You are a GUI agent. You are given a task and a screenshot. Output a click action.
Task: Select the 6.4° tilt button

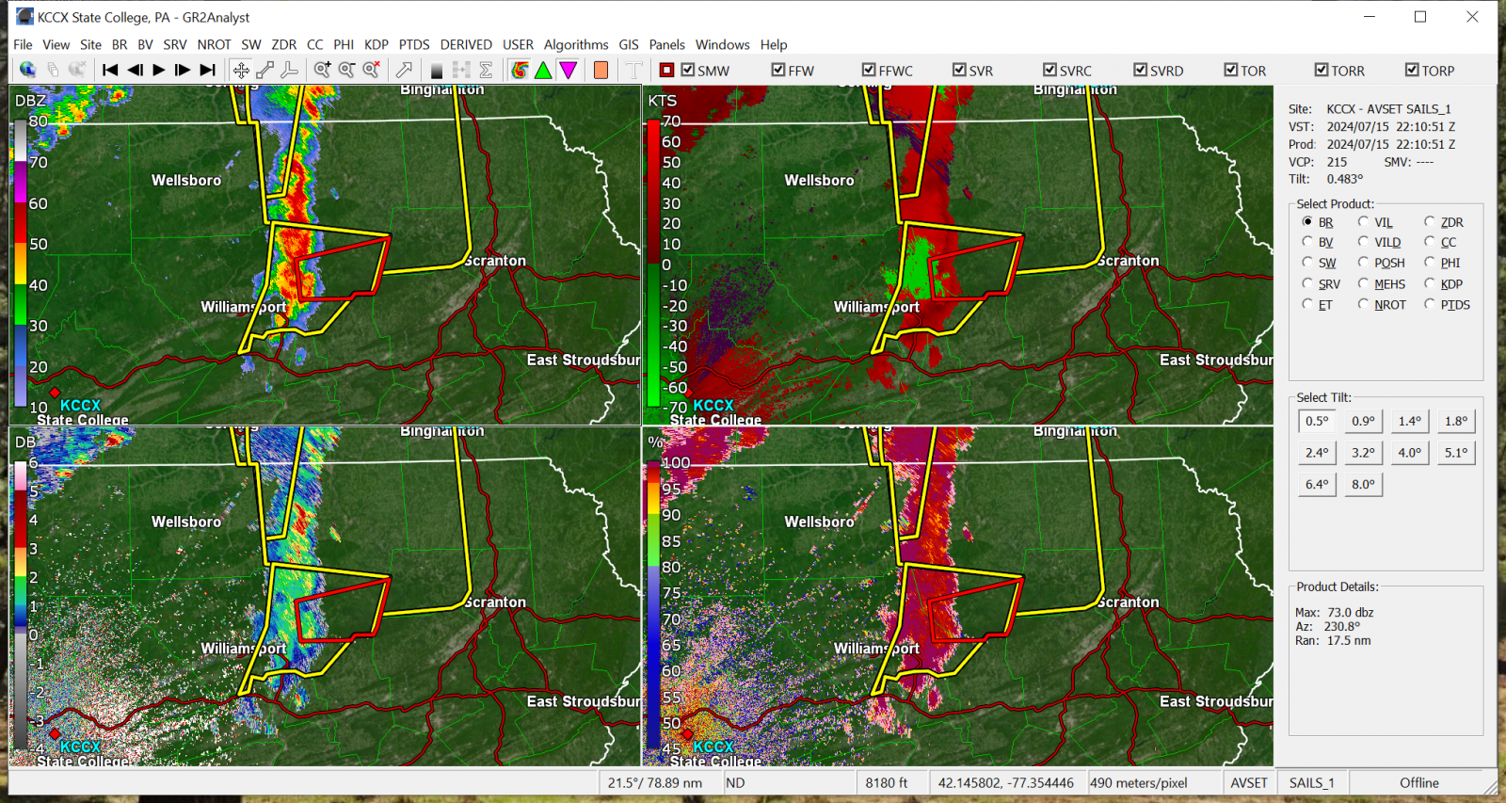click(x=1317, y=484)
